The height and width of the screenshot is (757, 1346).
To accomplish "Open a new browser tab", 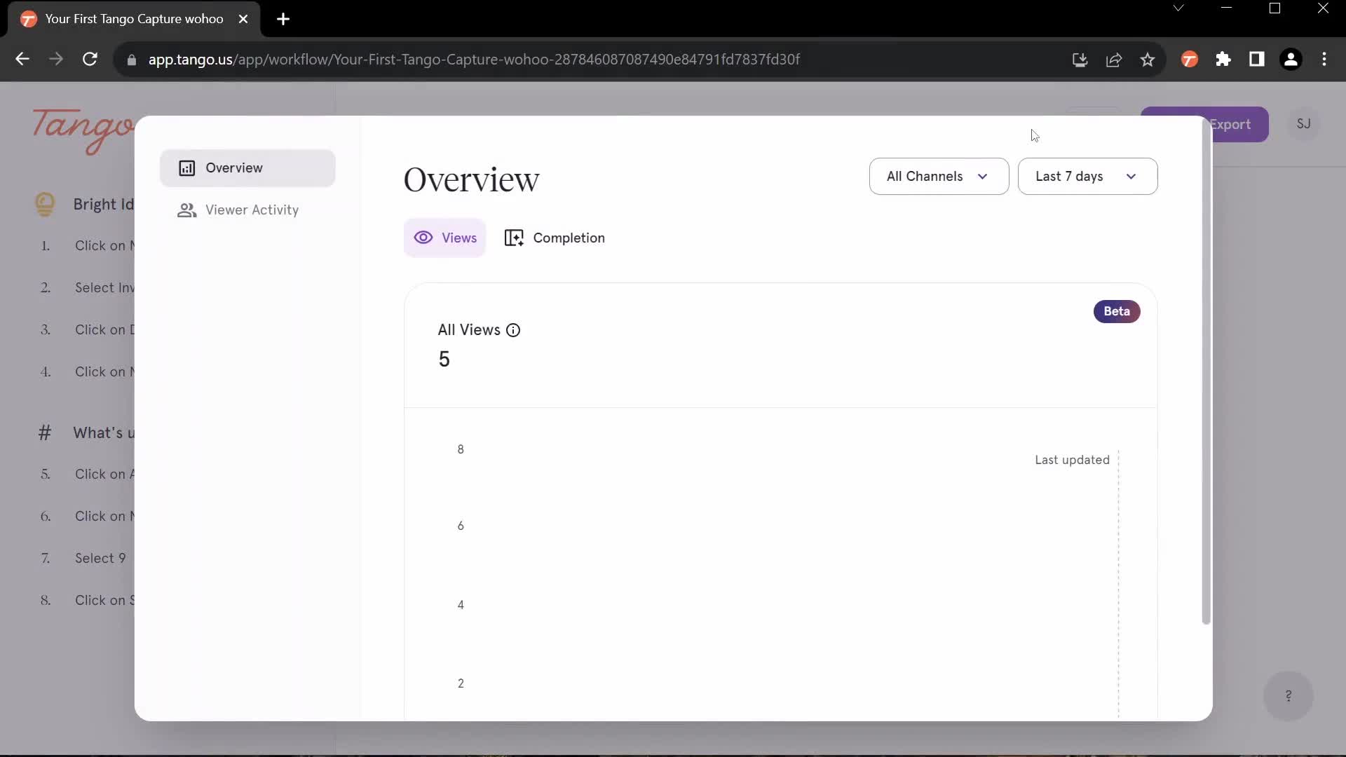I will 283,19.
